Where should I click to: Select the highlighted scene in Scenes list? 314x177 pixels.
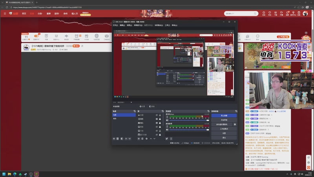pos(124,115)
